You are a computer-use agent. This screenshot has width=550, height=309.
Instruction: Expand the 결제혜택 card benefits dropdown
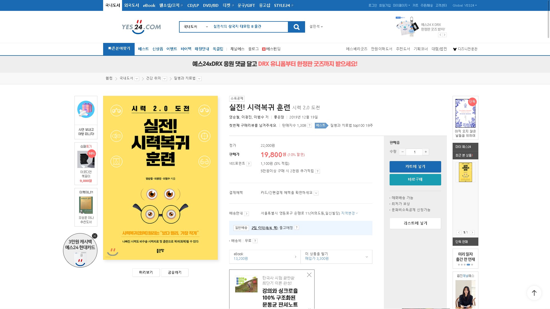pyautogui.click(x=316, y=193)
